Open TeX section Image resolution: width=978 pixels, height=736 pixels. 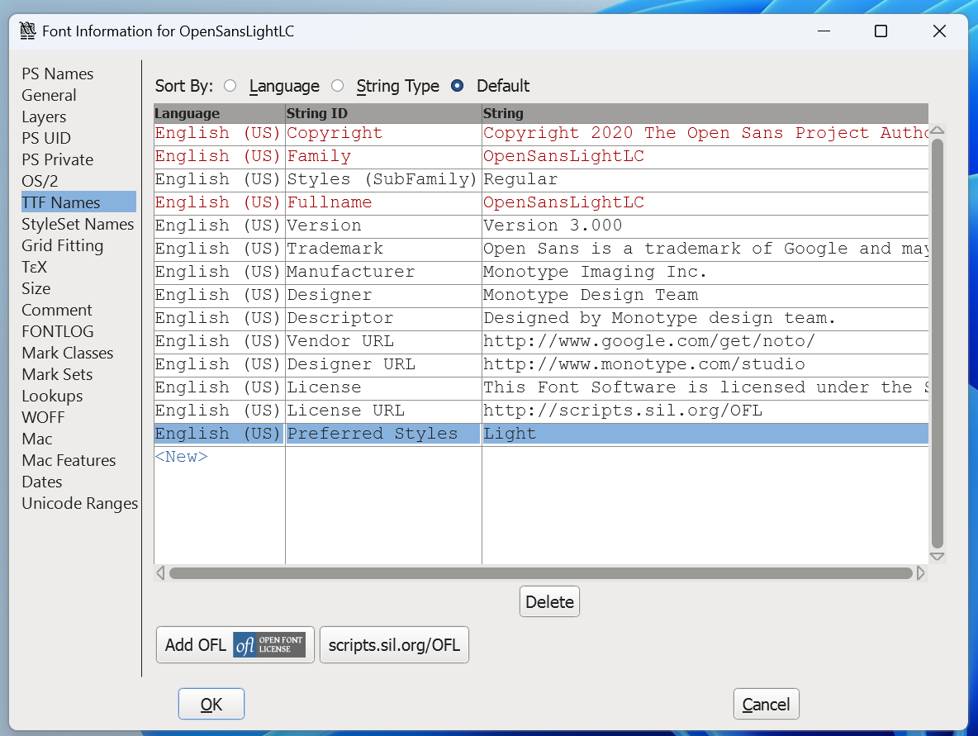(x=35, y=267)
